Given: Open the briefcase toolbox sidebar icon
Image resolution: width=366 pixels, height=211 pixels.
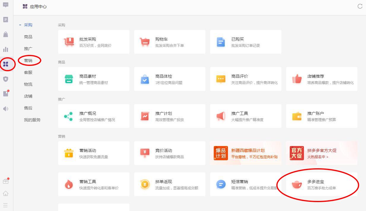Looking at the screenshot, I should click(6, 181).
